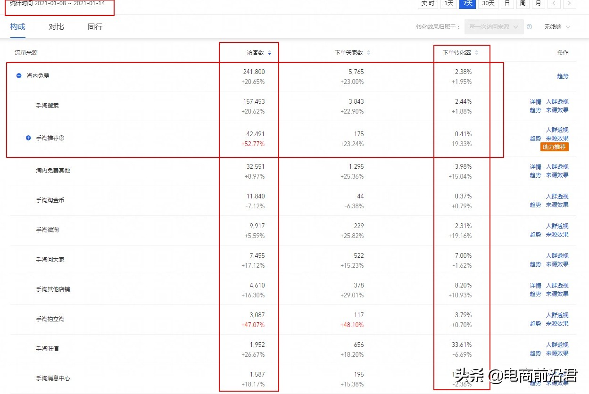589x394 pixels.
Task: Open 人群透视 for 淘内免费其他 row
Action: pyautogui.click(x=557, y=166)
